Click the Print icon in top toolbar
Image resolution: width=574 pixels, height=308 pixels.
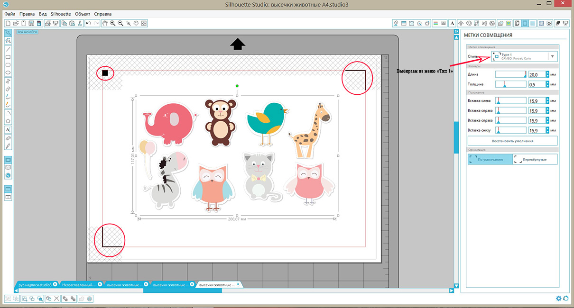(x=47, y=23)
